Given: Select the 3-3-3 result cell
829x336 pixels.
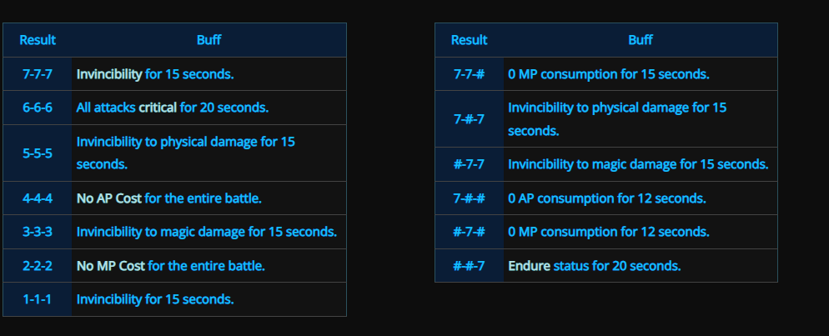Looking at the screenshot, I should [38, 232].
